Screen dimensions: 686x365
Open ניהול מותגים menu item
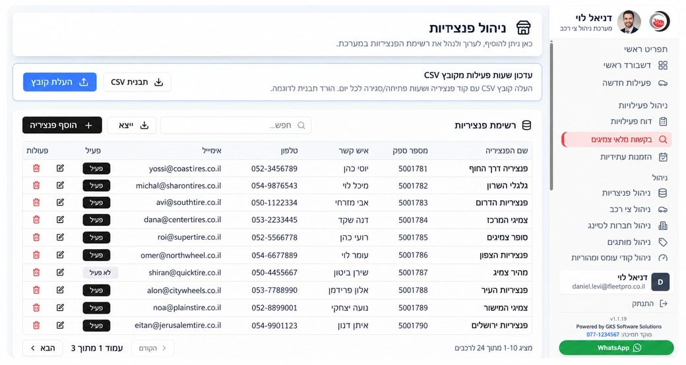tap(637, 242)
